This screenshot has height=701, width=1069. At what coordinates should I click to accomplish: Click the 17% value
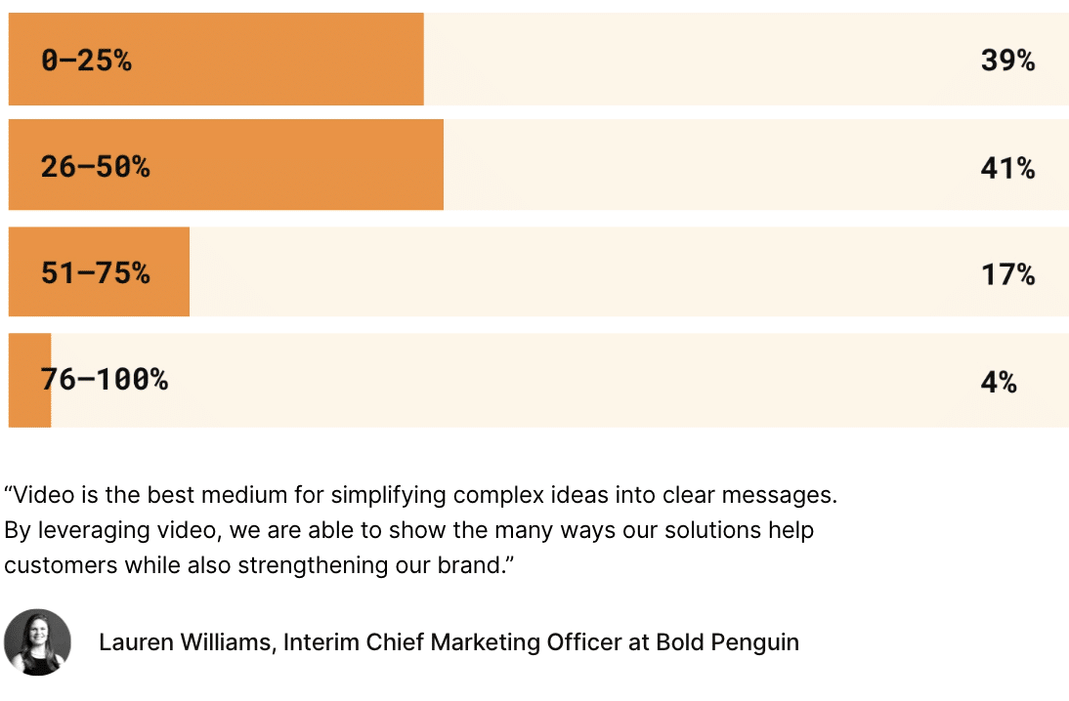tap(1007, 274)
